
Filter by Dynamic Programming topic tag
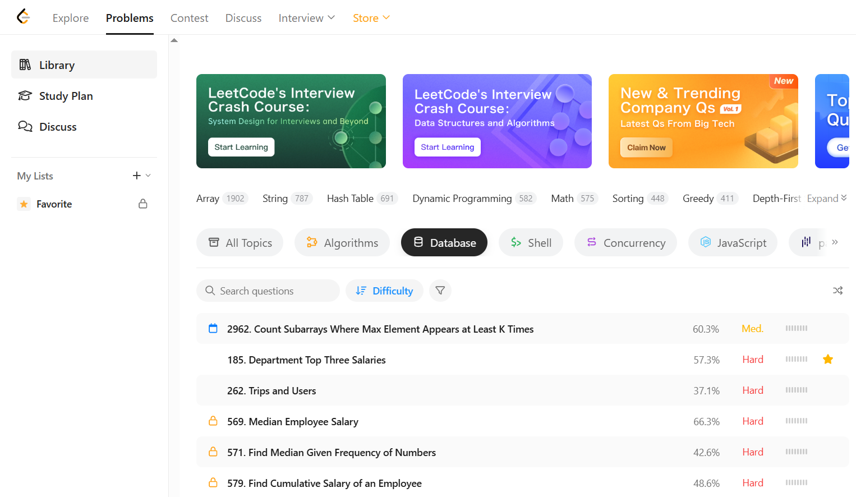coord(475,199)
